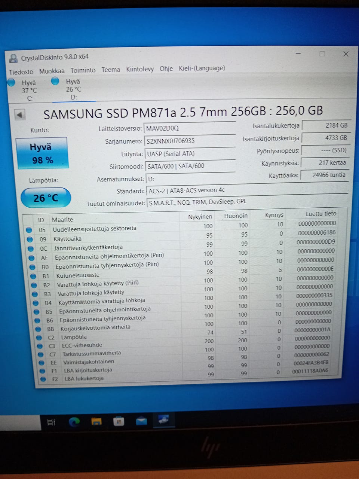Click the Määrite column header
This screenshot has width=359, height=479.
tap(62, 220)
